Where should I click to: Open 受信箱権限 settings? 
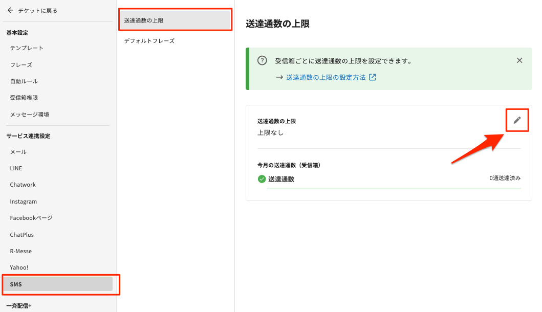(24, 98)
